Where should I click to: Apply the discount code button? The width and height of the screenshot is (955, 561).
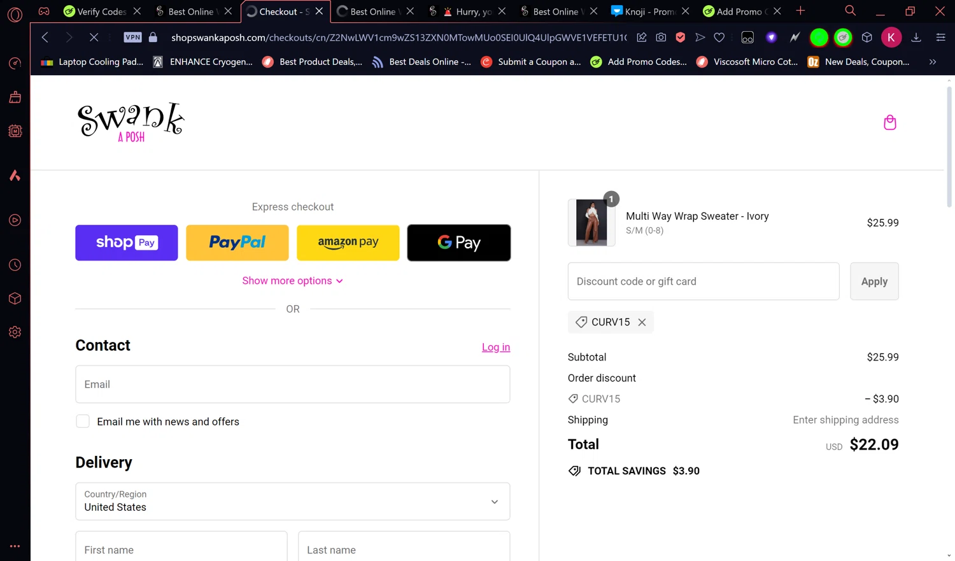coord(874,281)
